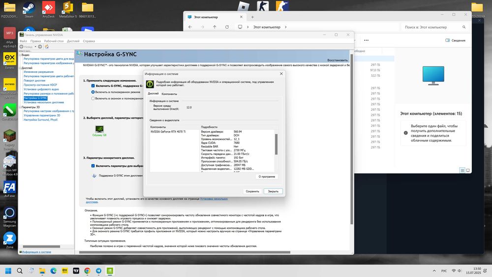Select the Odyssey G8 display thumbnail

click(99, 130)
